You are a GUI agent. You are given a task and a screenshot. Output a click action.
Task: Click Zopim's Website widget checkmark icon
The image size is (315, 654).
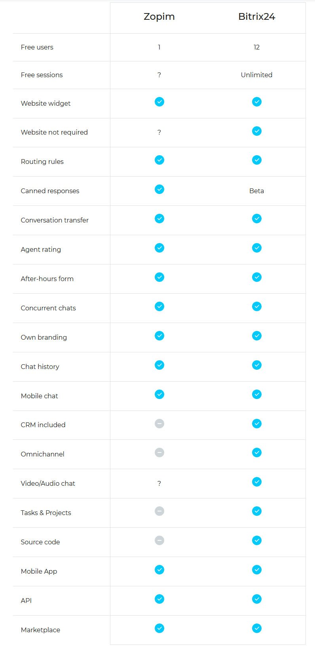pyautogui.click(x=159, y=102)
